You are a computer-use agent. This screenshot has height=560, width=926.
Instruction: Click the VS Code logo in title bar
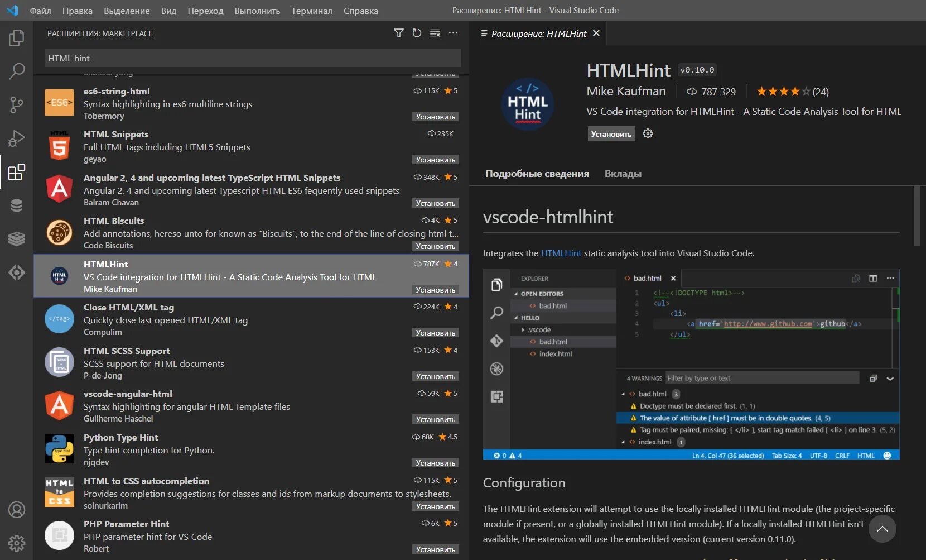tap(12, 11)
